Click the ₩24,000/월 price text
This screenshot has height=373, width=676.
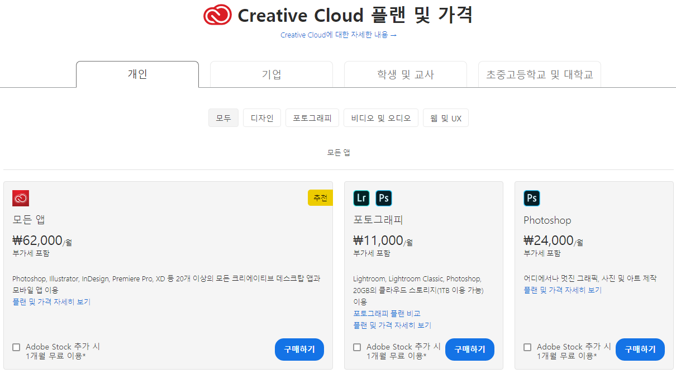pos(553,241)
